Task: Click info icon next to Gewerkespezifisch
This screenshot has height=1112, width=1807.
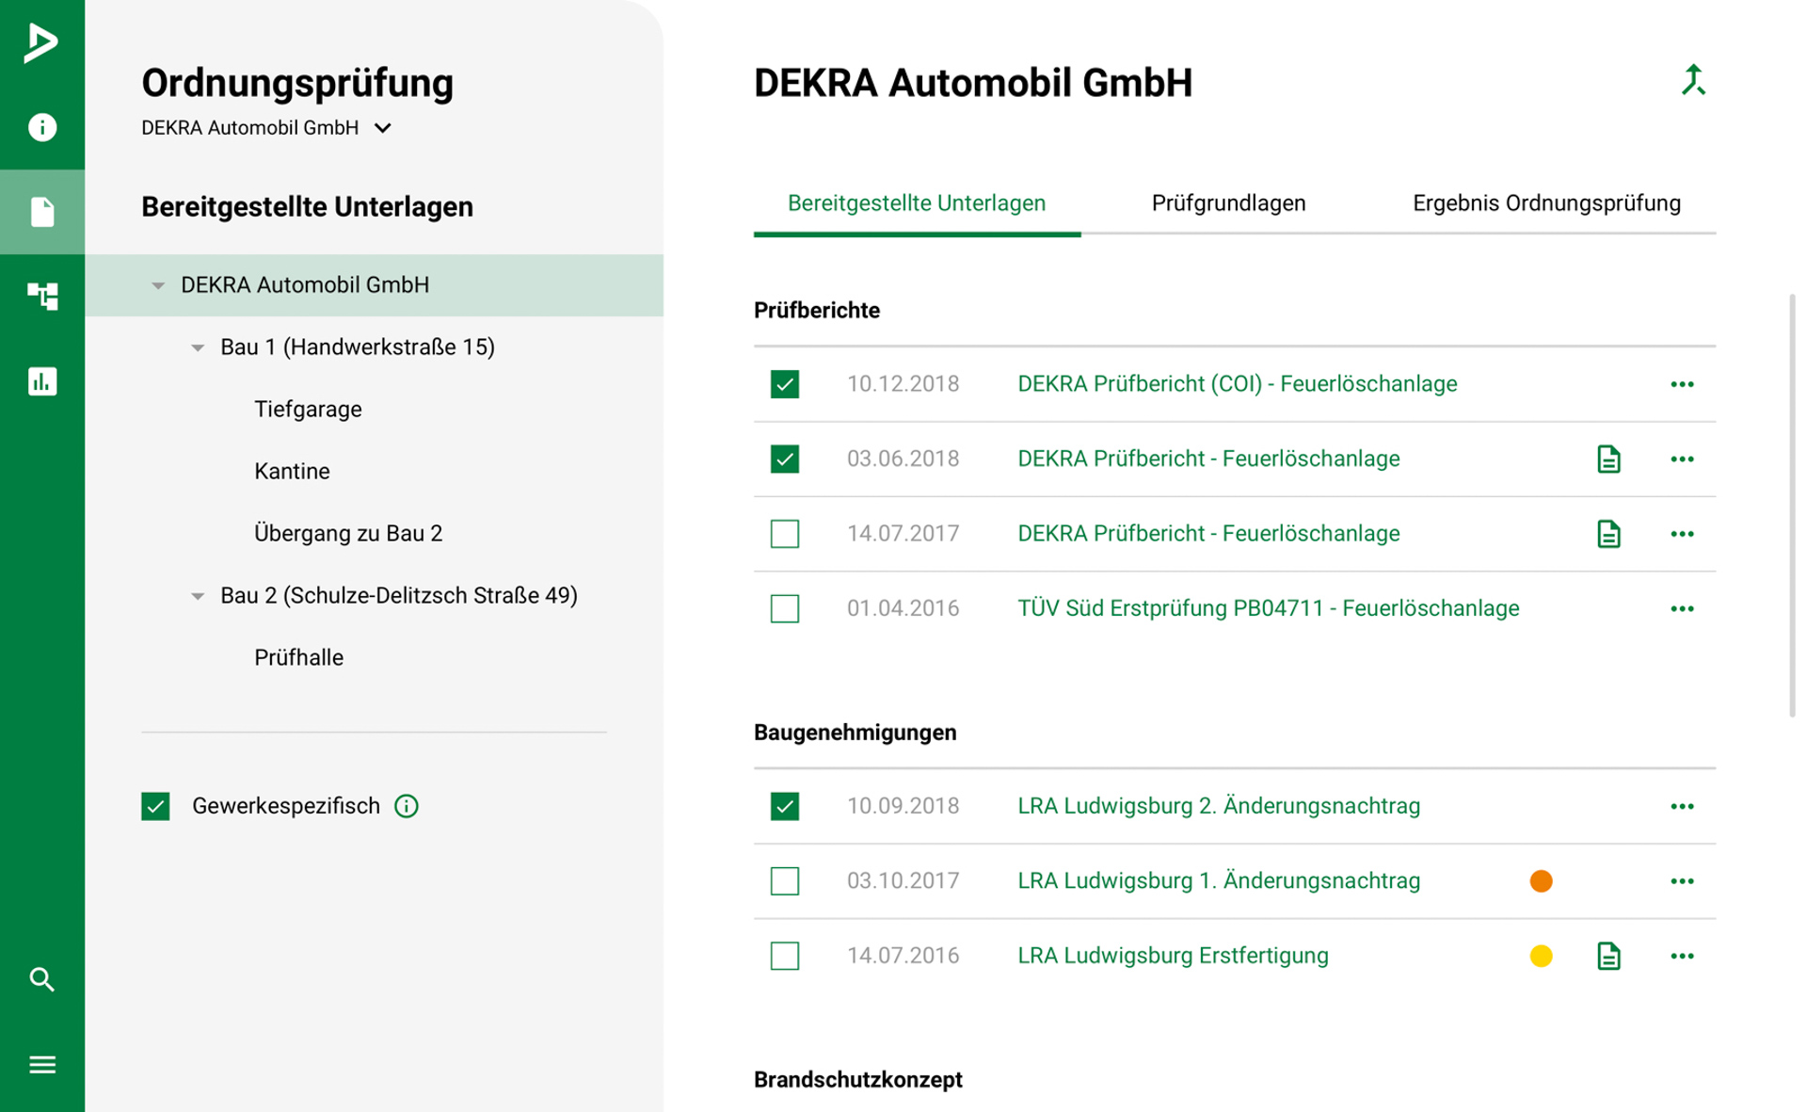Action: [407, 806]
